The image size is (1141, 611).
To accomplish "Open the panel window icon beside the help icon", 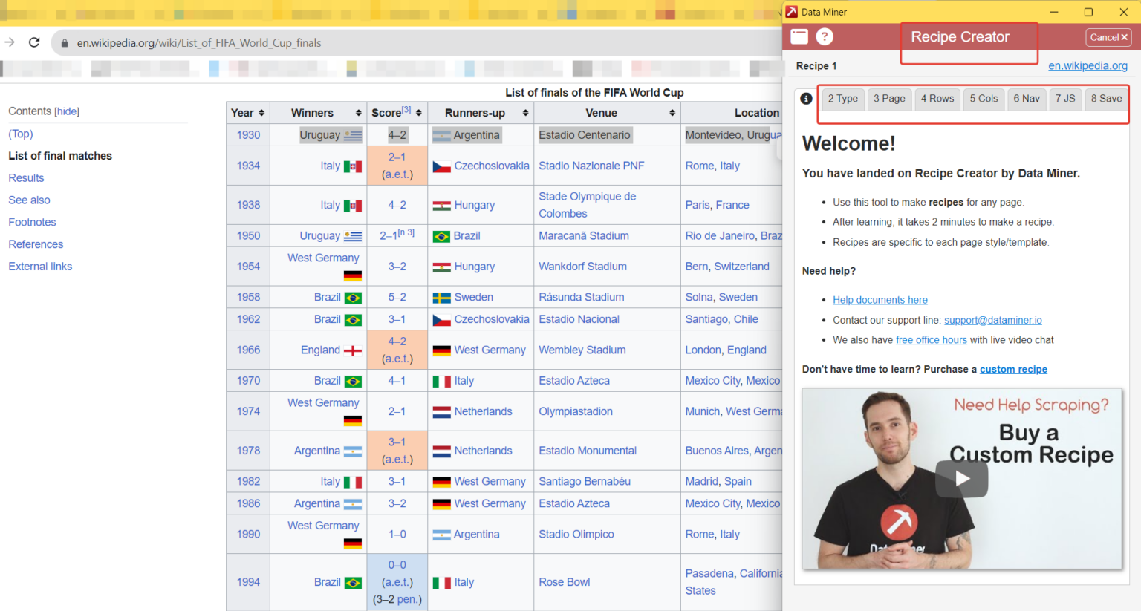I will coord(799,36).
